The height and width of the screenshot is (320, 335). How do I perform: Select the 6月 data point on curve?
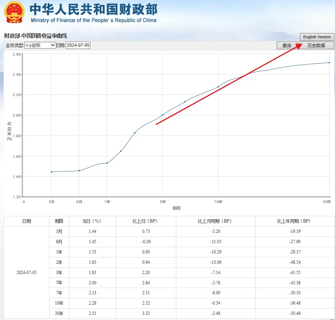79,171
